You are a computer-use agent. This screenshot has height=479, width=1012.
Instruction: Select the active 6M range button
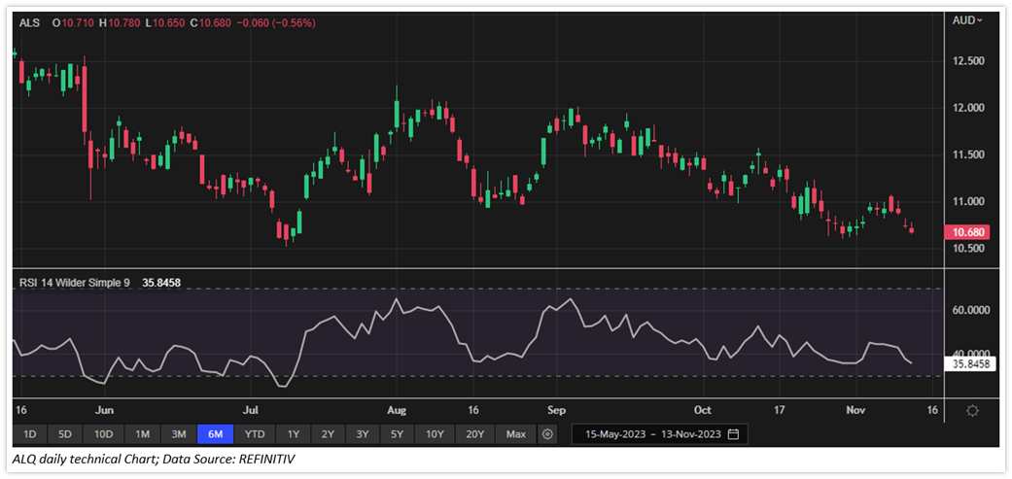point(215,433)
